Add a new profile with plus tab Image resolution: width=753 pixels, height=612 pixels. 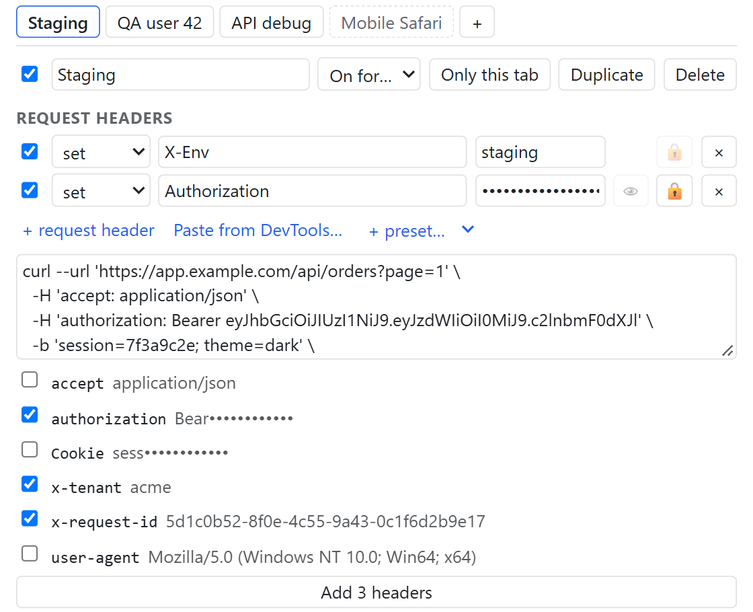(477, 22)
